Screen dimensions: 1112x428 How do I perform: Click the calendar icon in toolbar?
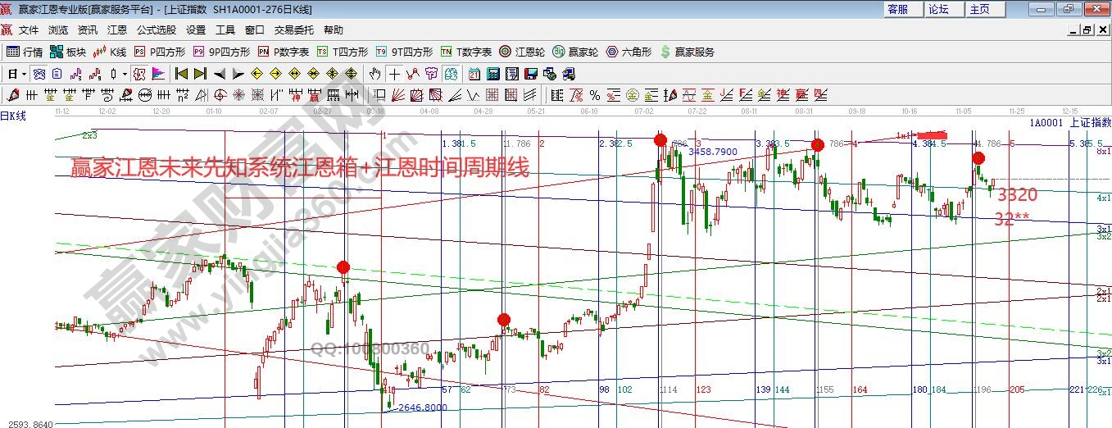point(474,74)
